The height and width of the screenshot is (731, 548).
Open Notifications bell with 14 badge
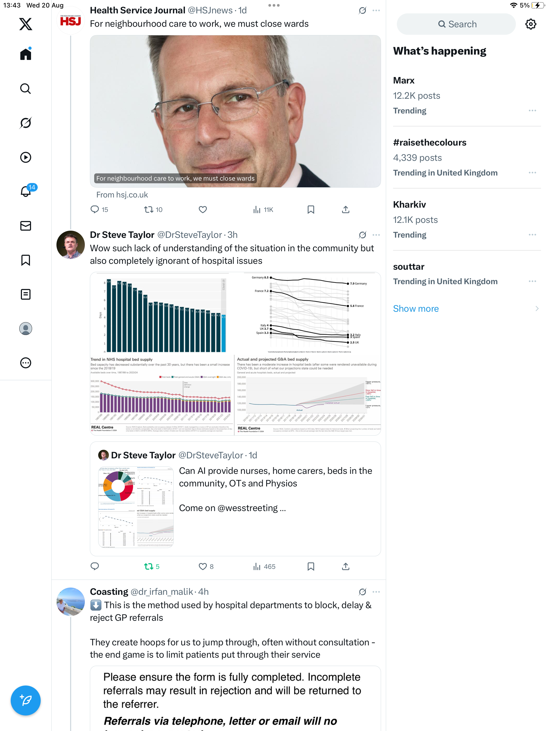(x=25, y=191)
